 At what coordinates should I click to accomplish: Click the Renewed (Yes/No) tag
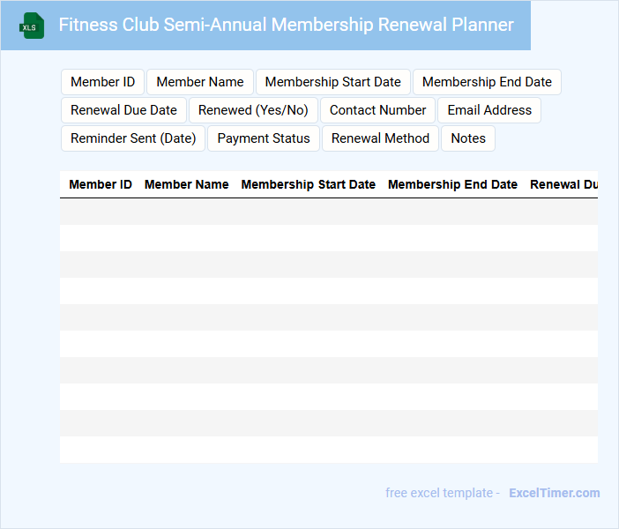253,110
